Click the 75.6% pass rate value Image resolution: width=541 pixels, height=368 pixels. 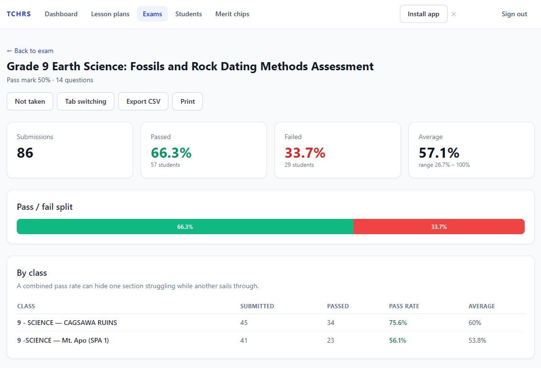(398, 323)
